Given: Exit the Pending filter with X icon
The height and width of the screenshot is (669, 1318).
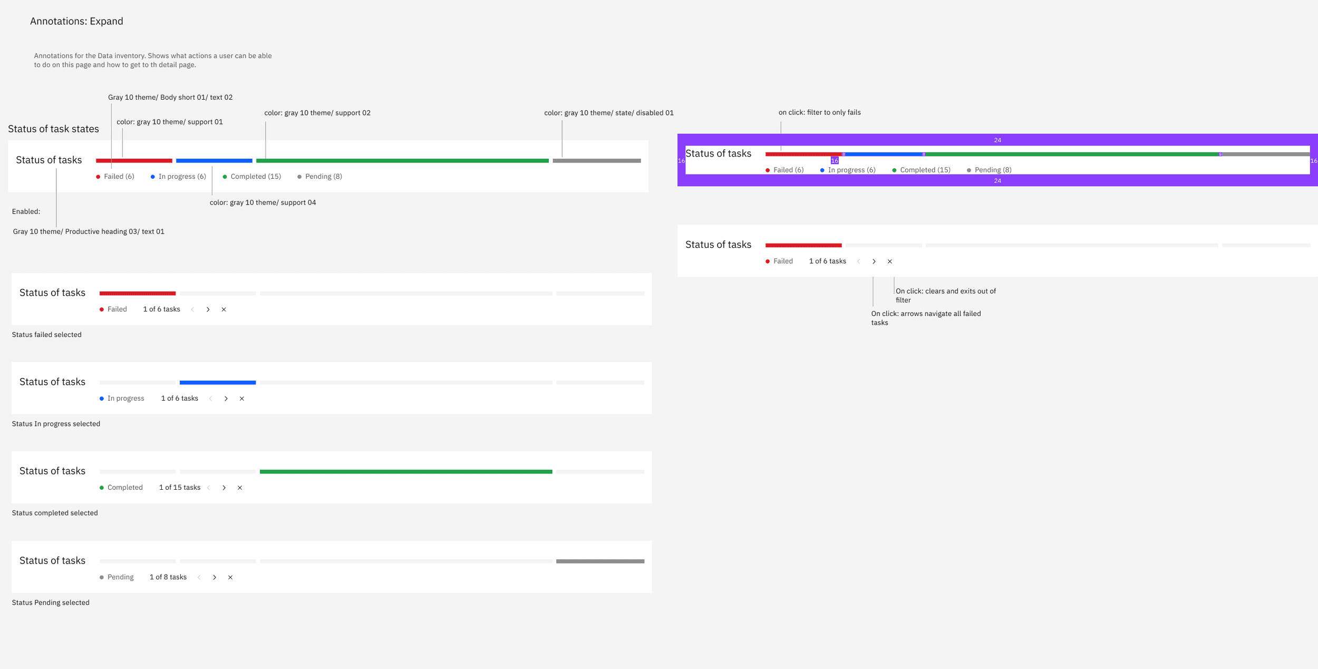Looking at the screenshot, I should (230, 577).
